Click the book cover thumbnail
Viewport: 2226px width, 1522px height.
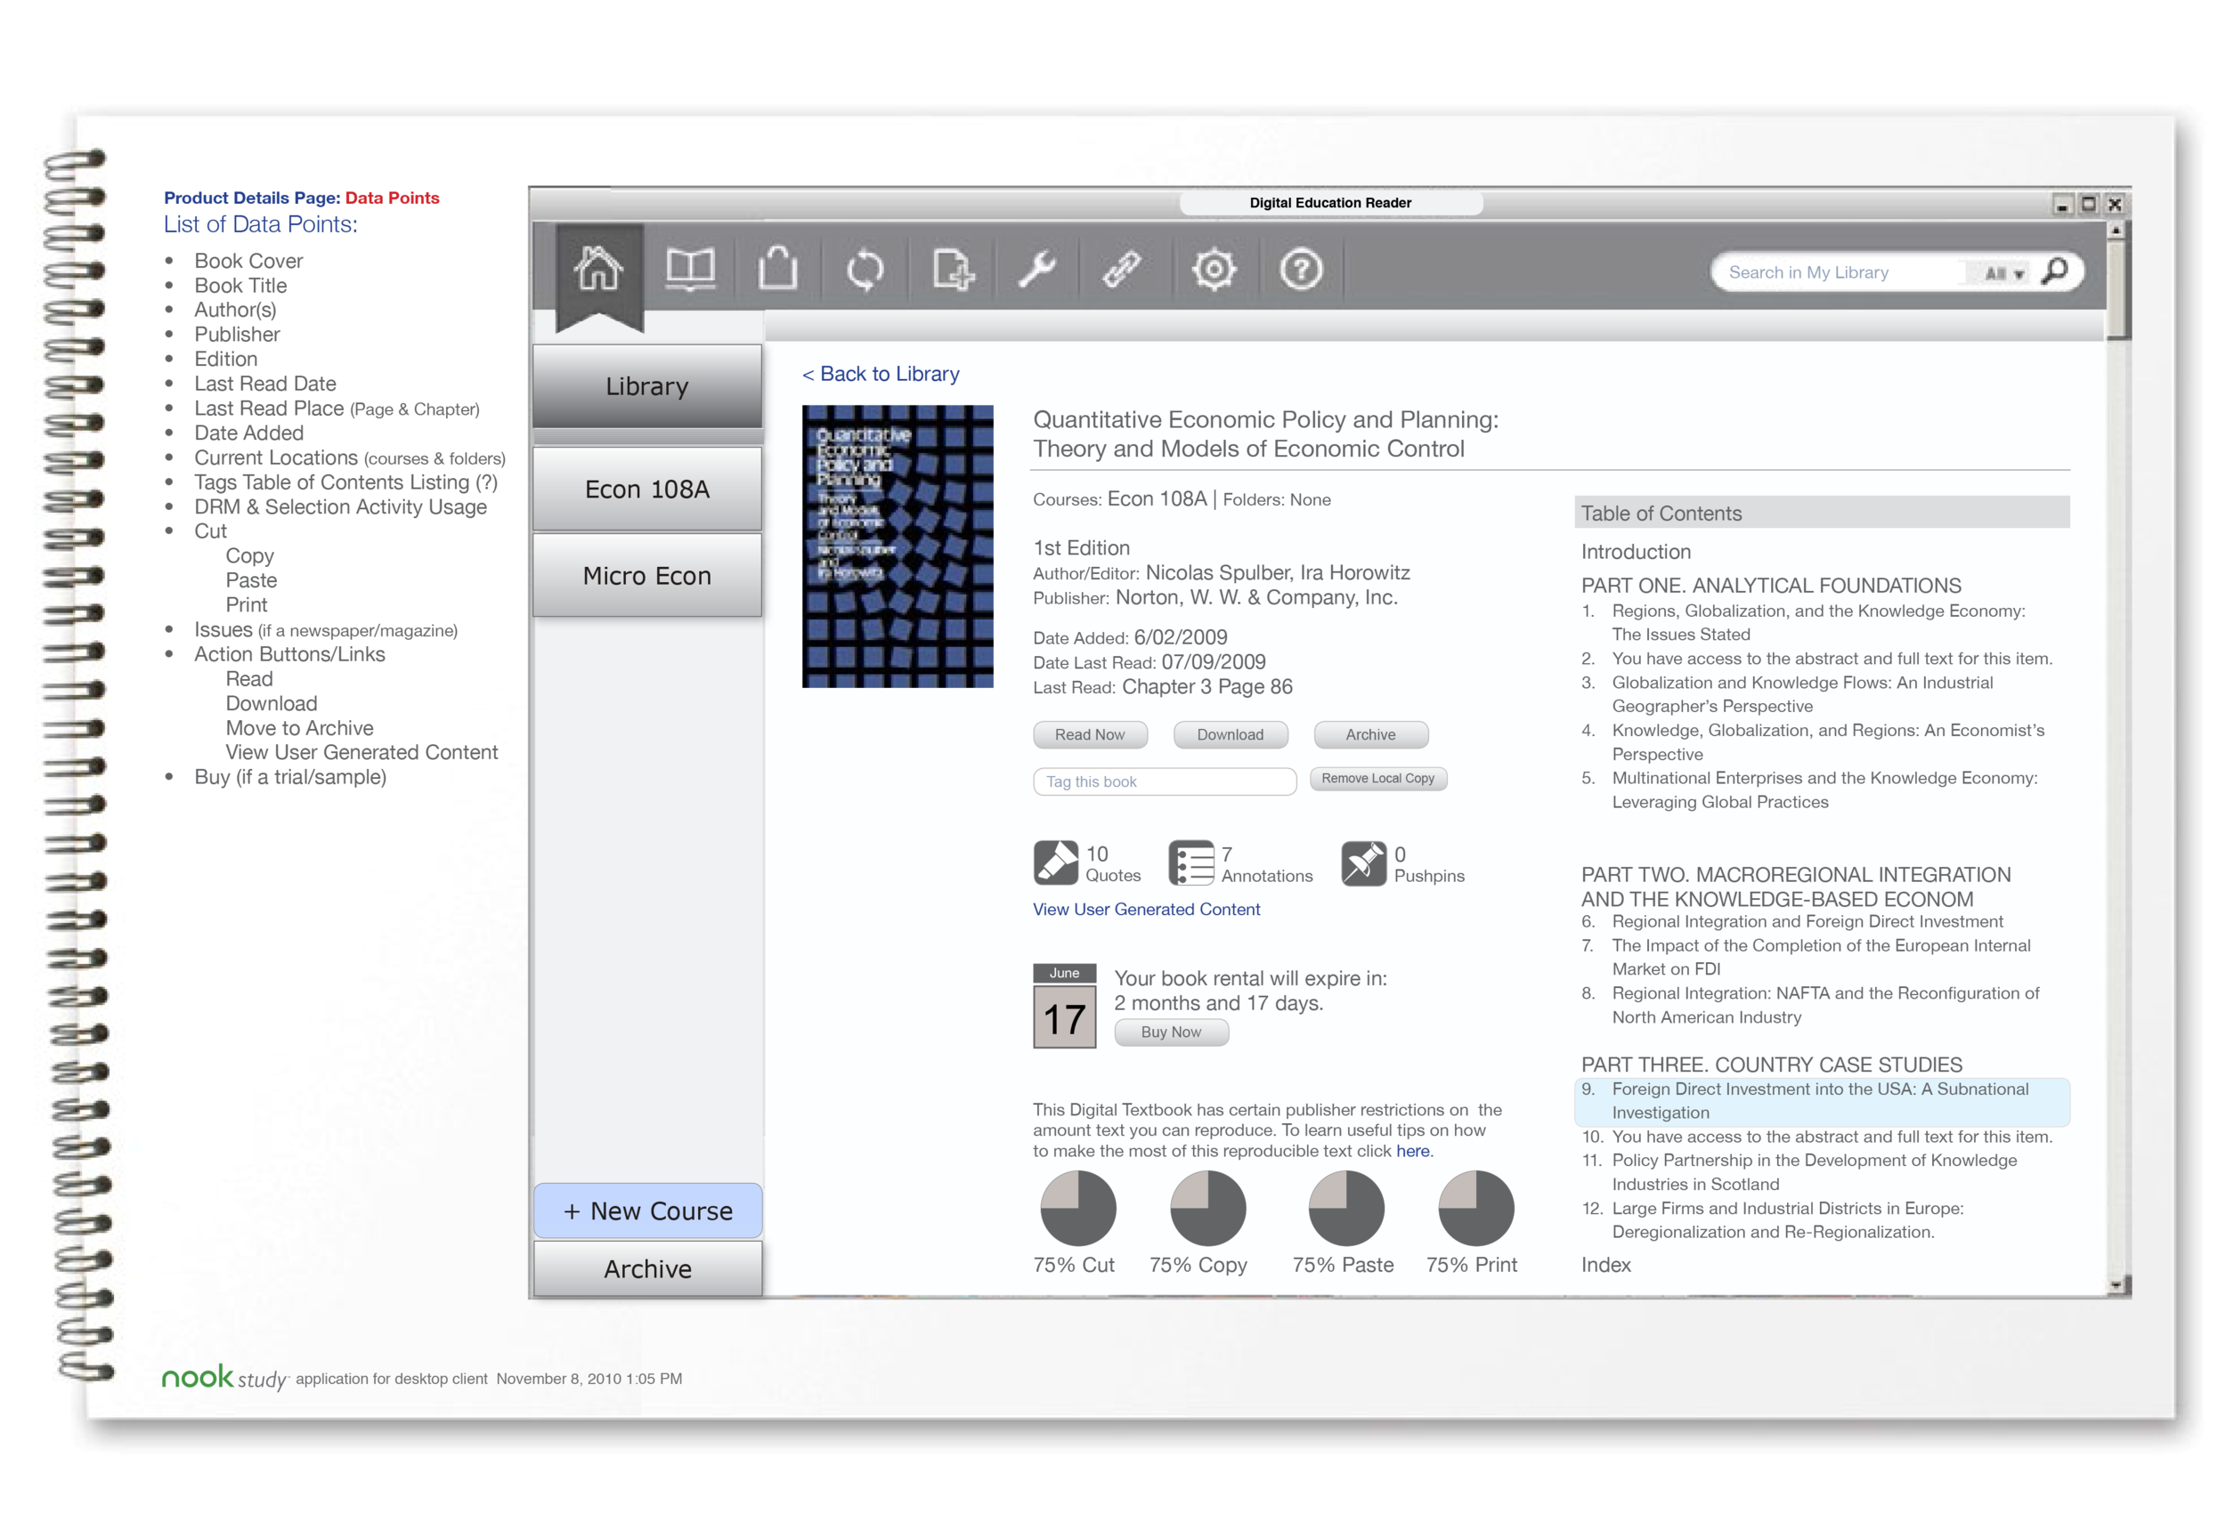pos(898,546)
